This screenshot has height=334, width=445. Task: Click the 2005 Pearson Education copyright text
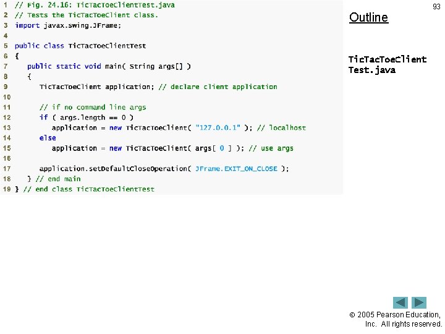click(x=396, y=319)
